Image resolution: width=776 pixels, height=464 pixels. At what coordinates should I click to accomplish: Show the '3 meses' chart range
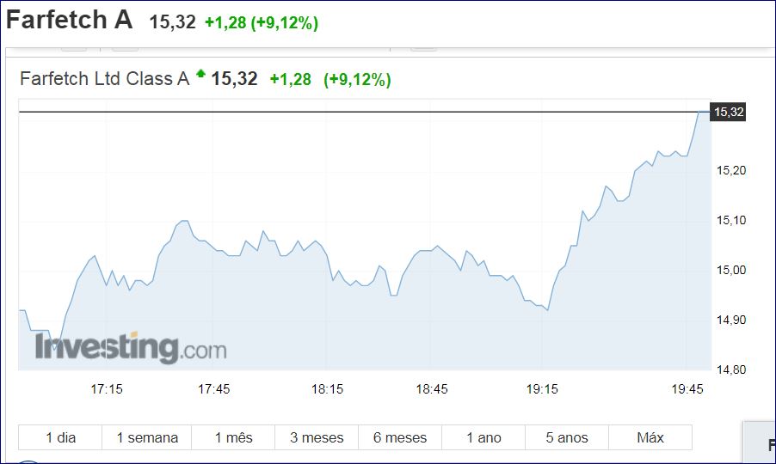pyautogui.click(x=317, y=437)
